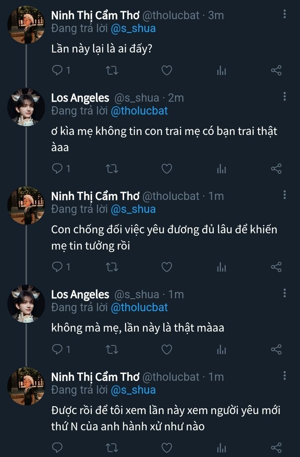Reply to "không mà mẹ, lần này là thật" tweet
The width and height of the screenshot is (300, 457).
[57, 349]
